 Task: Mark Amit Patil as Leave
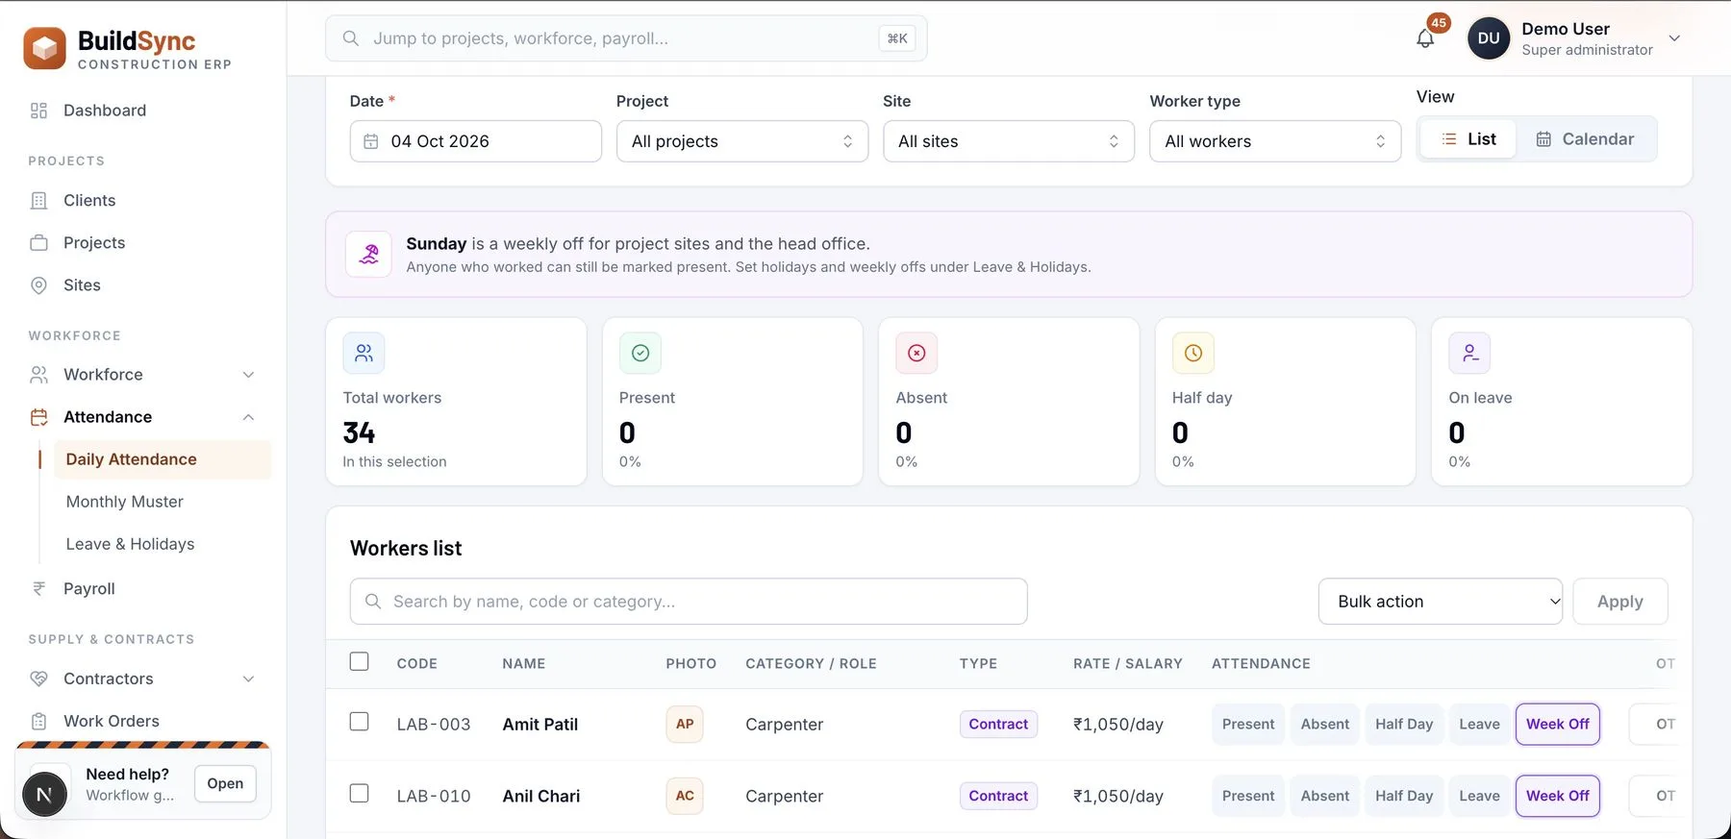coord(1479,725)
